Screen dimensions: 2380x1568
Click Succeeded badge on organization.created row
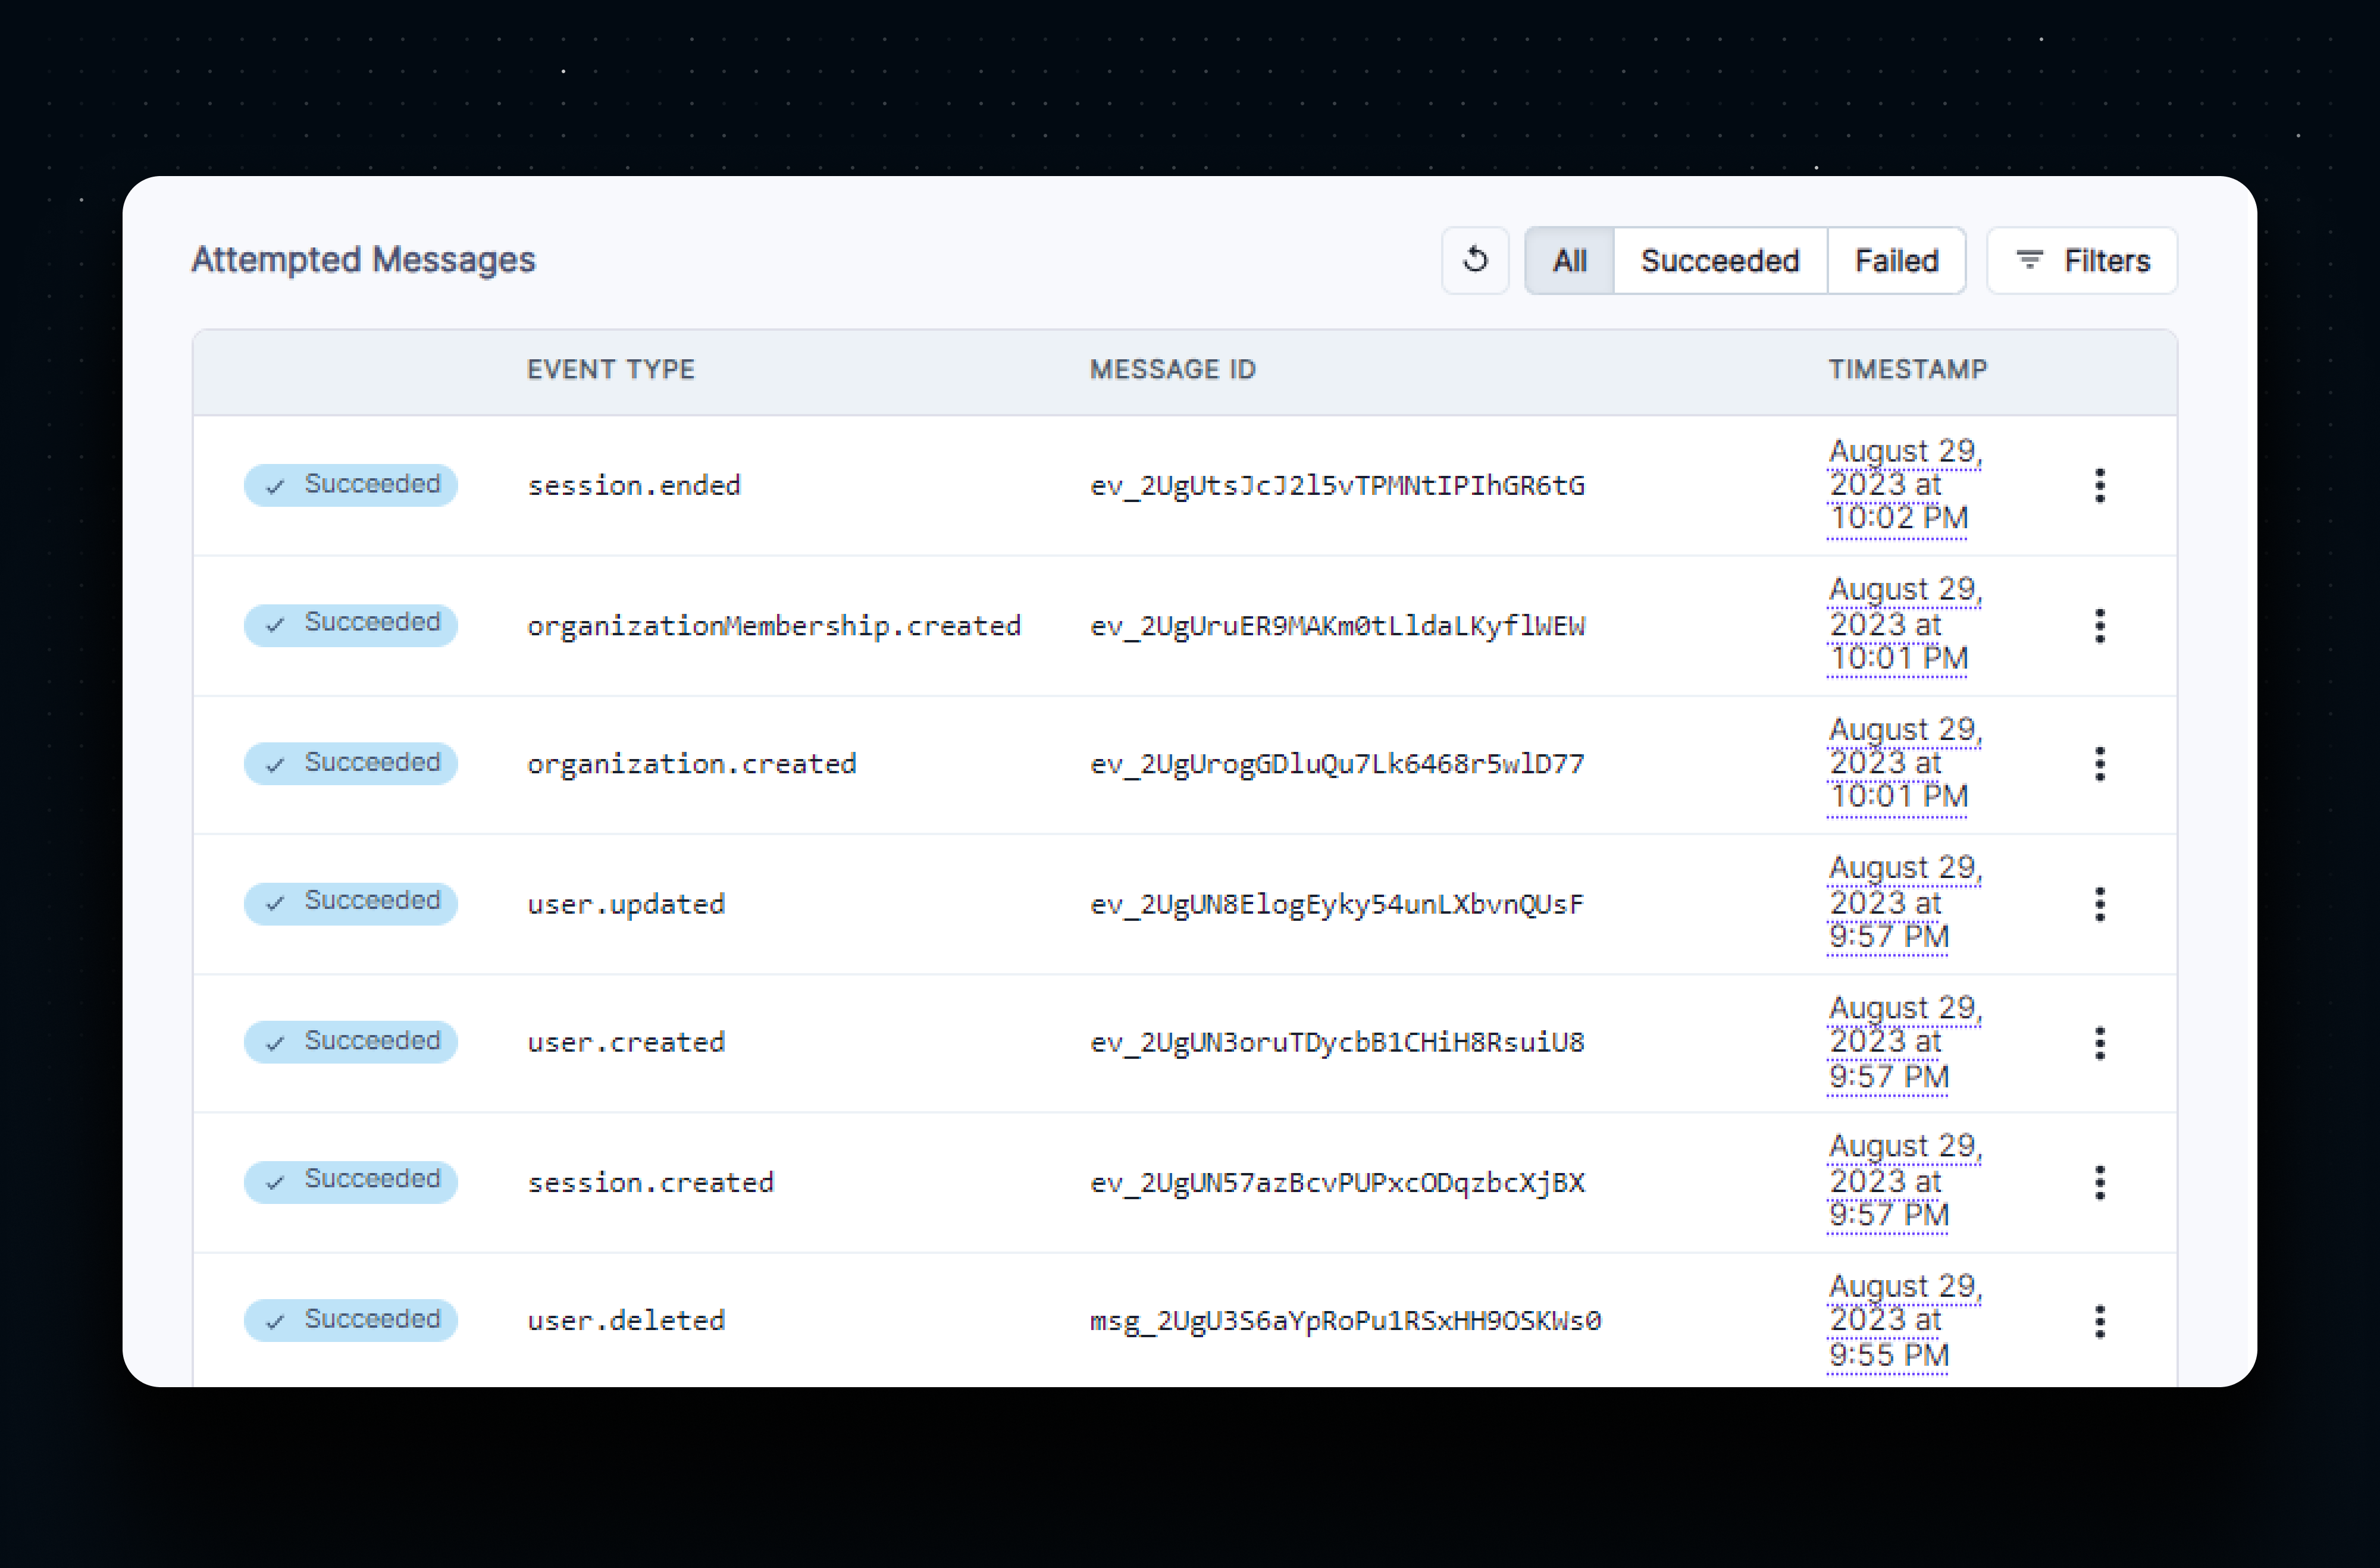351,764
